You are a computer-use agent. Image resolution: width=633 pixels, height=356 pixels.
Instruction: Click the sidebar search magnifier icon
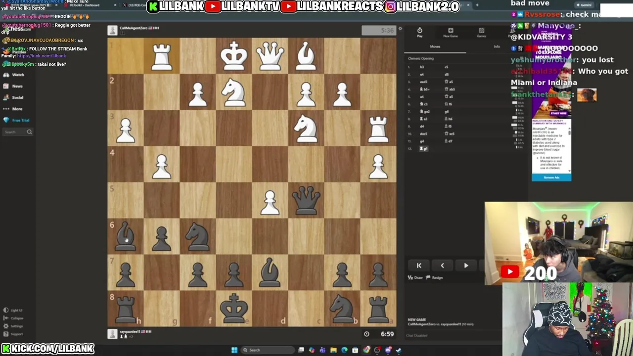pyautogui.click(x=29, y=132)
